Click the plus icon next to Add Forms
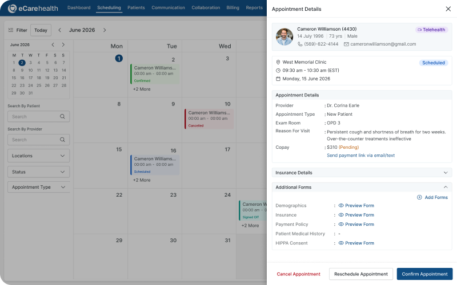Screen dimensions: 457x285 point(419,197)
